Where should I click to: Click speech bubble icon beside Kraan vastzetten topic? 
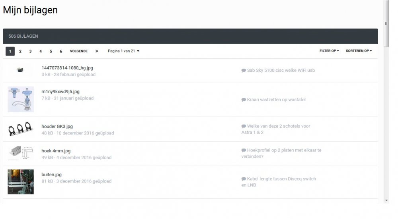244,100
